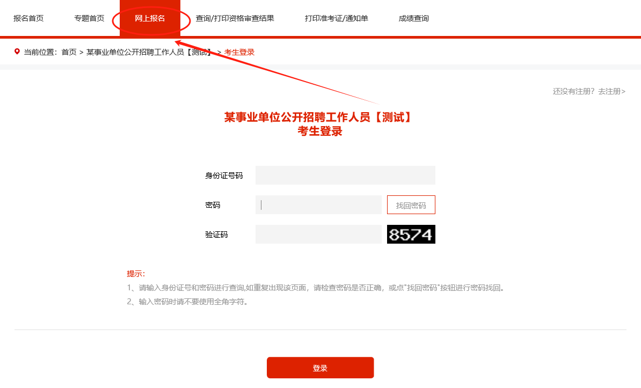Click the 考生登录 breadcrumb item
The width and height of the screenshot is (641, 388).
click(x=239, y=53)
